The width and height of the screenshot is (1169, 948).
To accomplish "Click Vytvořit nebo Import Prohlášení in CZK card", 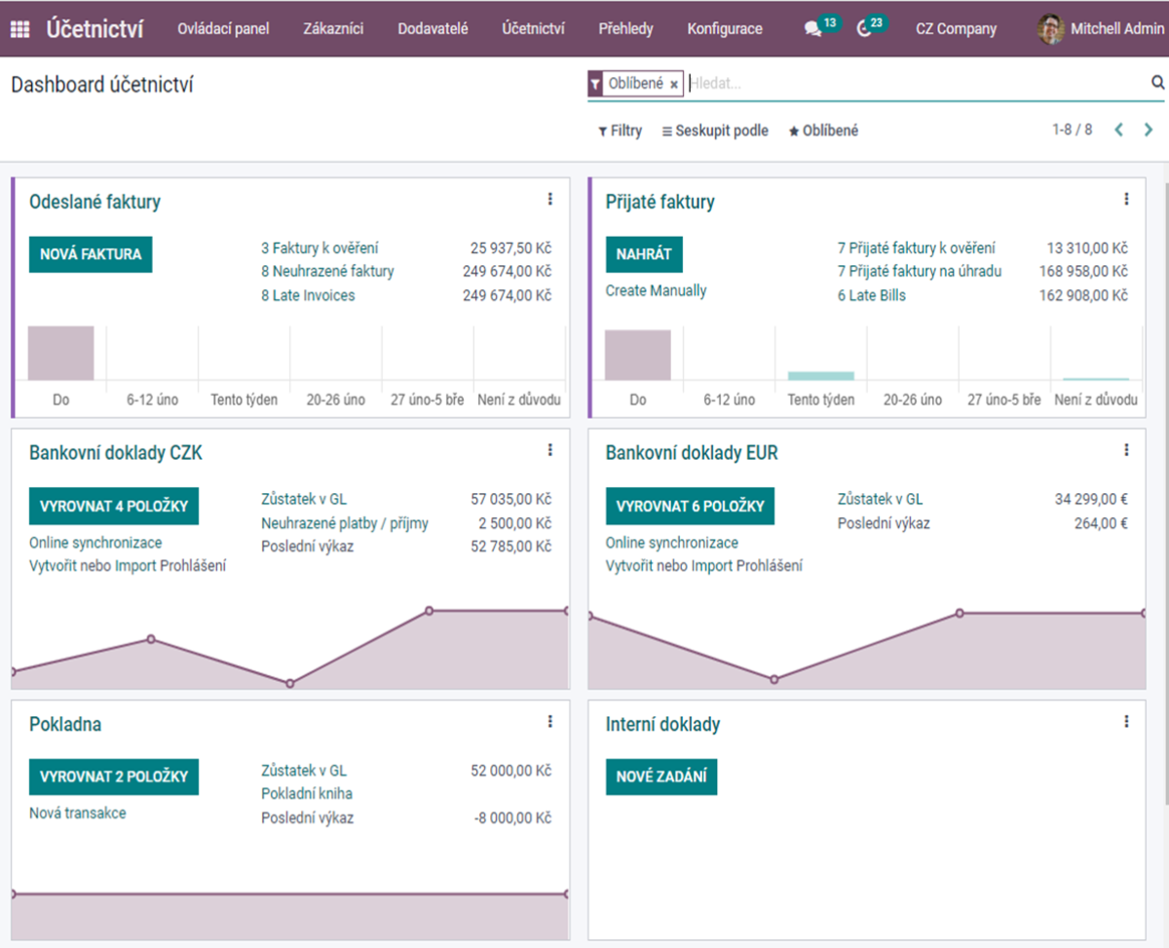I will (x=128, y=566).
